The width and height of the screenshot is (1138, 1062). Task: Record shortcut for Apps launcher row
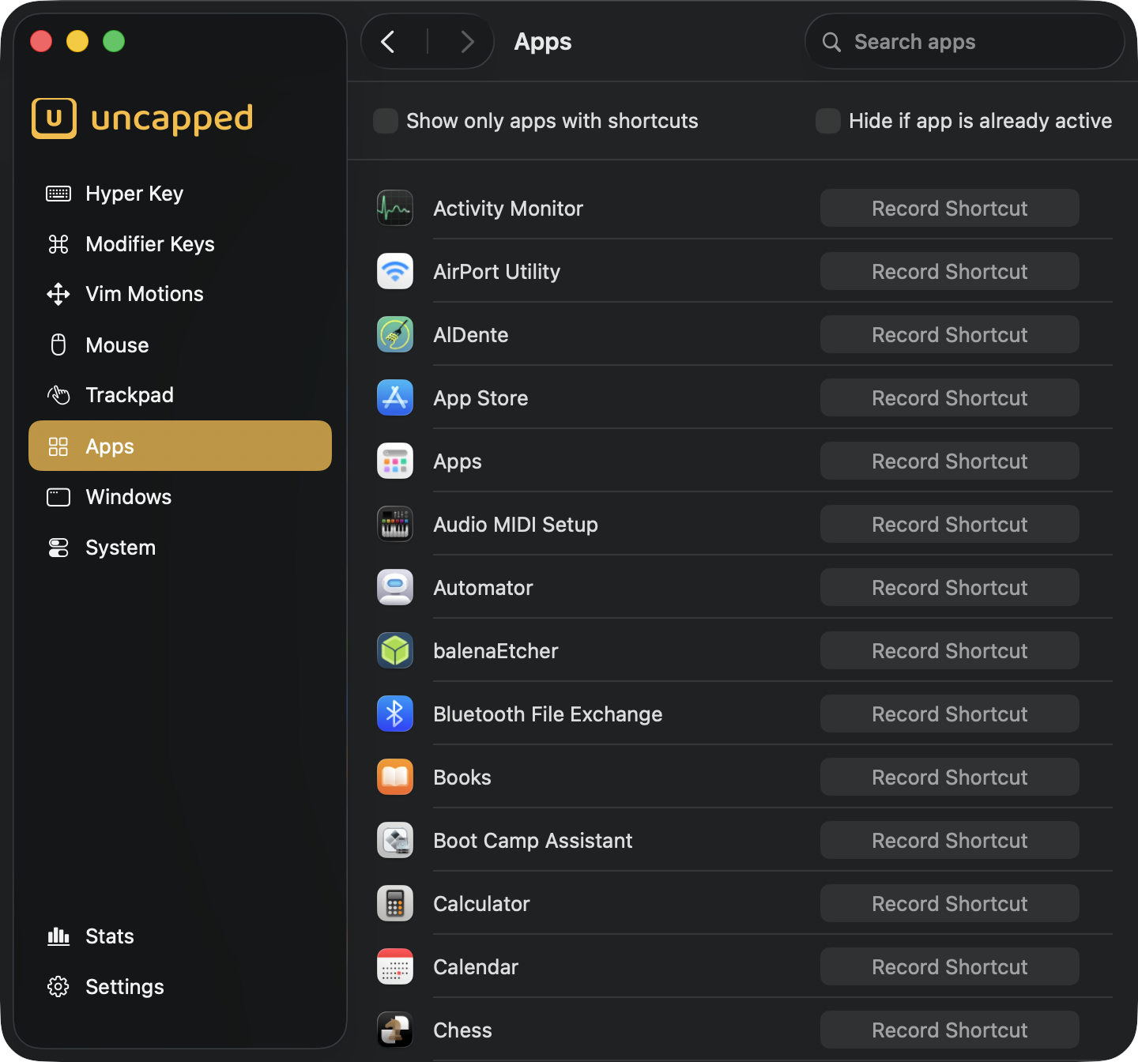[949, 461]
